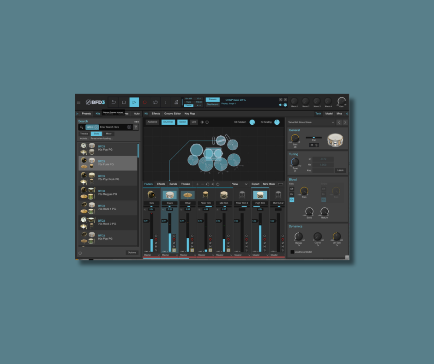
Task: Enable the Loudness Model checkbox
Action: (x=292, y=252)
